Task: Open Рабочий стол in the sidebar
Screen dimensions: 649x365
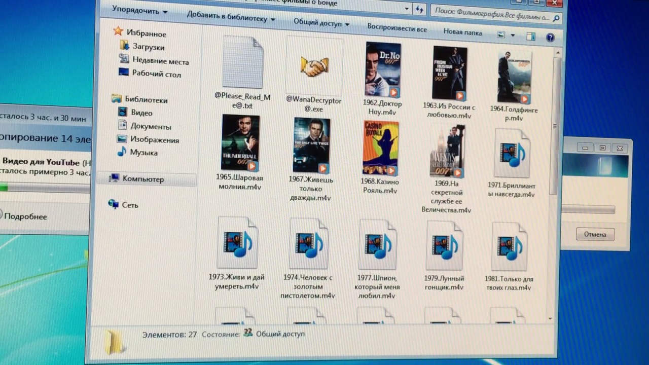Action: coord(156,74)
